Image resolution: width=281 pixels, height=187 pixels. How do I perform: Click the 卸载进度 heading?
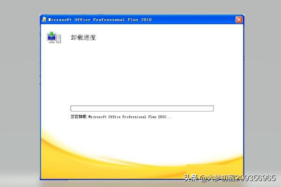[x=83, y=37]
